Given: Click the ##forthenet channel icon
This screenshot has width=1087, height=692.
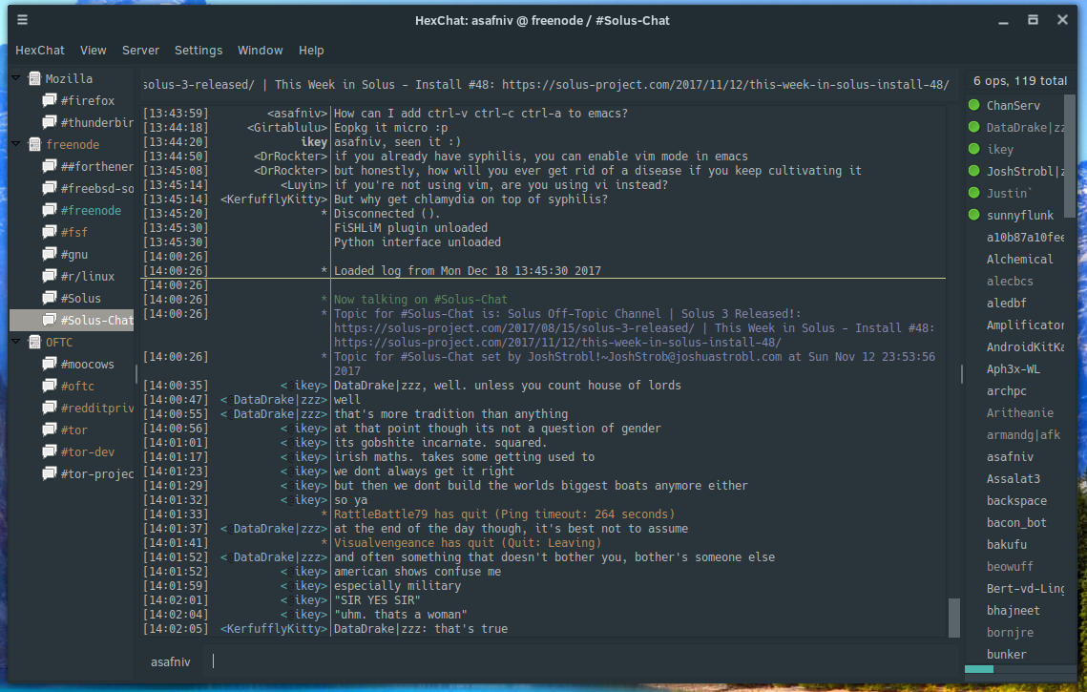Looking at the screenshot, I should (x=50, y=166).
